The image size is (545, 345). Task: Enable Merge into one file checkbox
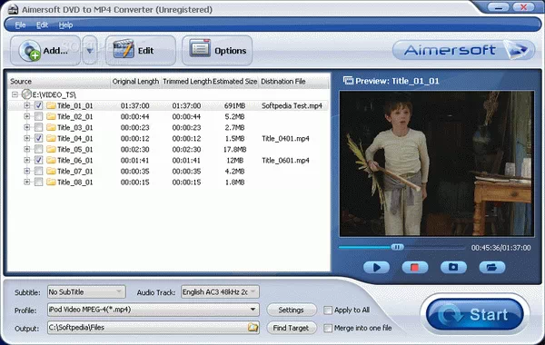[328, 328]
